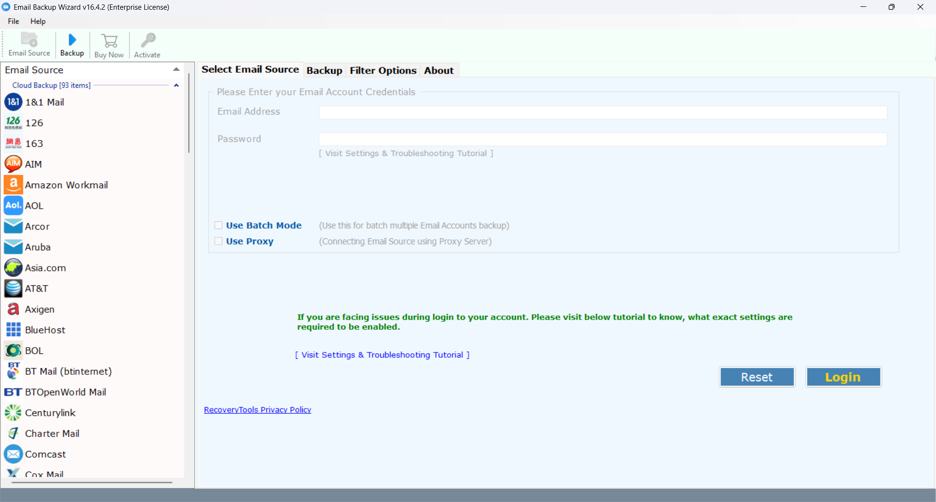
Task: Pick the BTOpenWorld Mail icon
Action: point(13,392)
